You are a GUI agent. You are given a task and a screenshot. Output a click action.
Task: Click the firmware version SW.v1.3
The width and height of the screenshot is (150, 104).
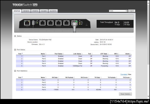click(42, 44)
